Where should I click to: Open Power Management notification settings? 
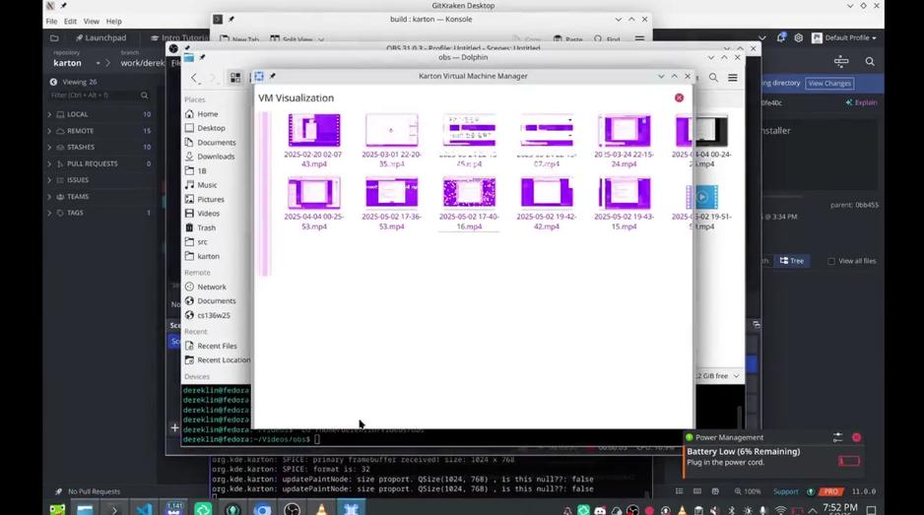(838, 437)
